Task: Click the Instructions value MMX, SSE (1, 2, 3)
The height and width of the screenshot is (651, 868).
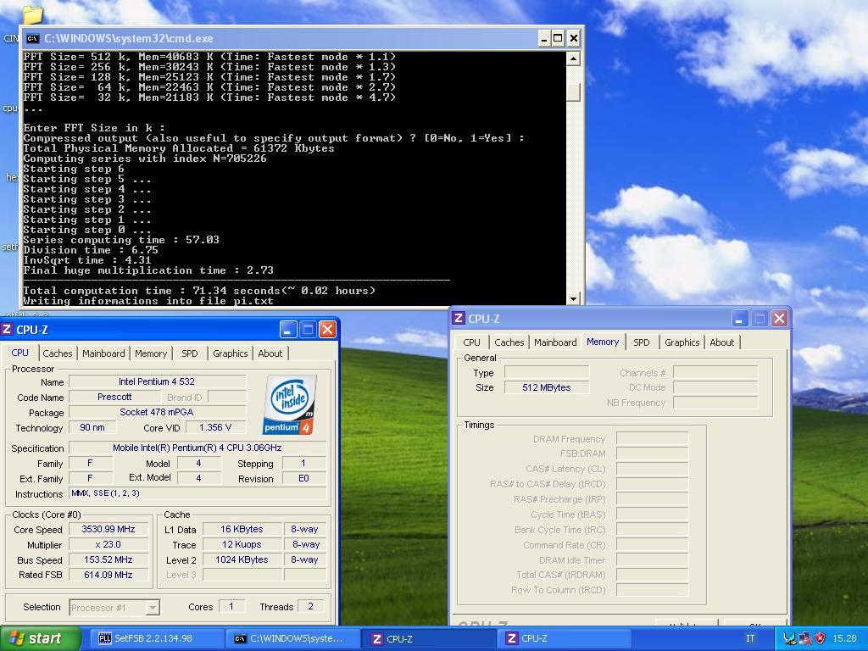Action: point(197,493)
